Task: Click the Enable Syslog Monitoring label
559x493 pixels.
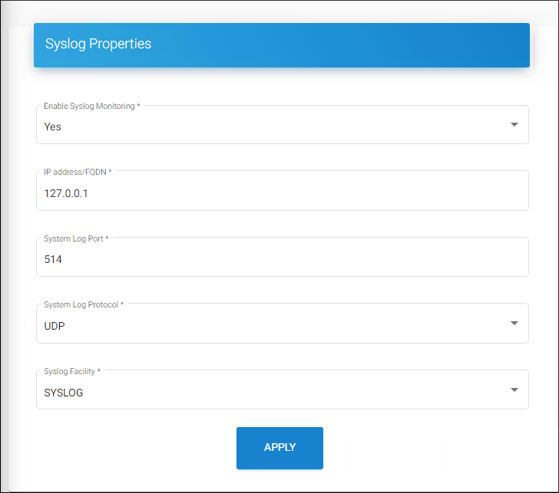Action: 91,106
